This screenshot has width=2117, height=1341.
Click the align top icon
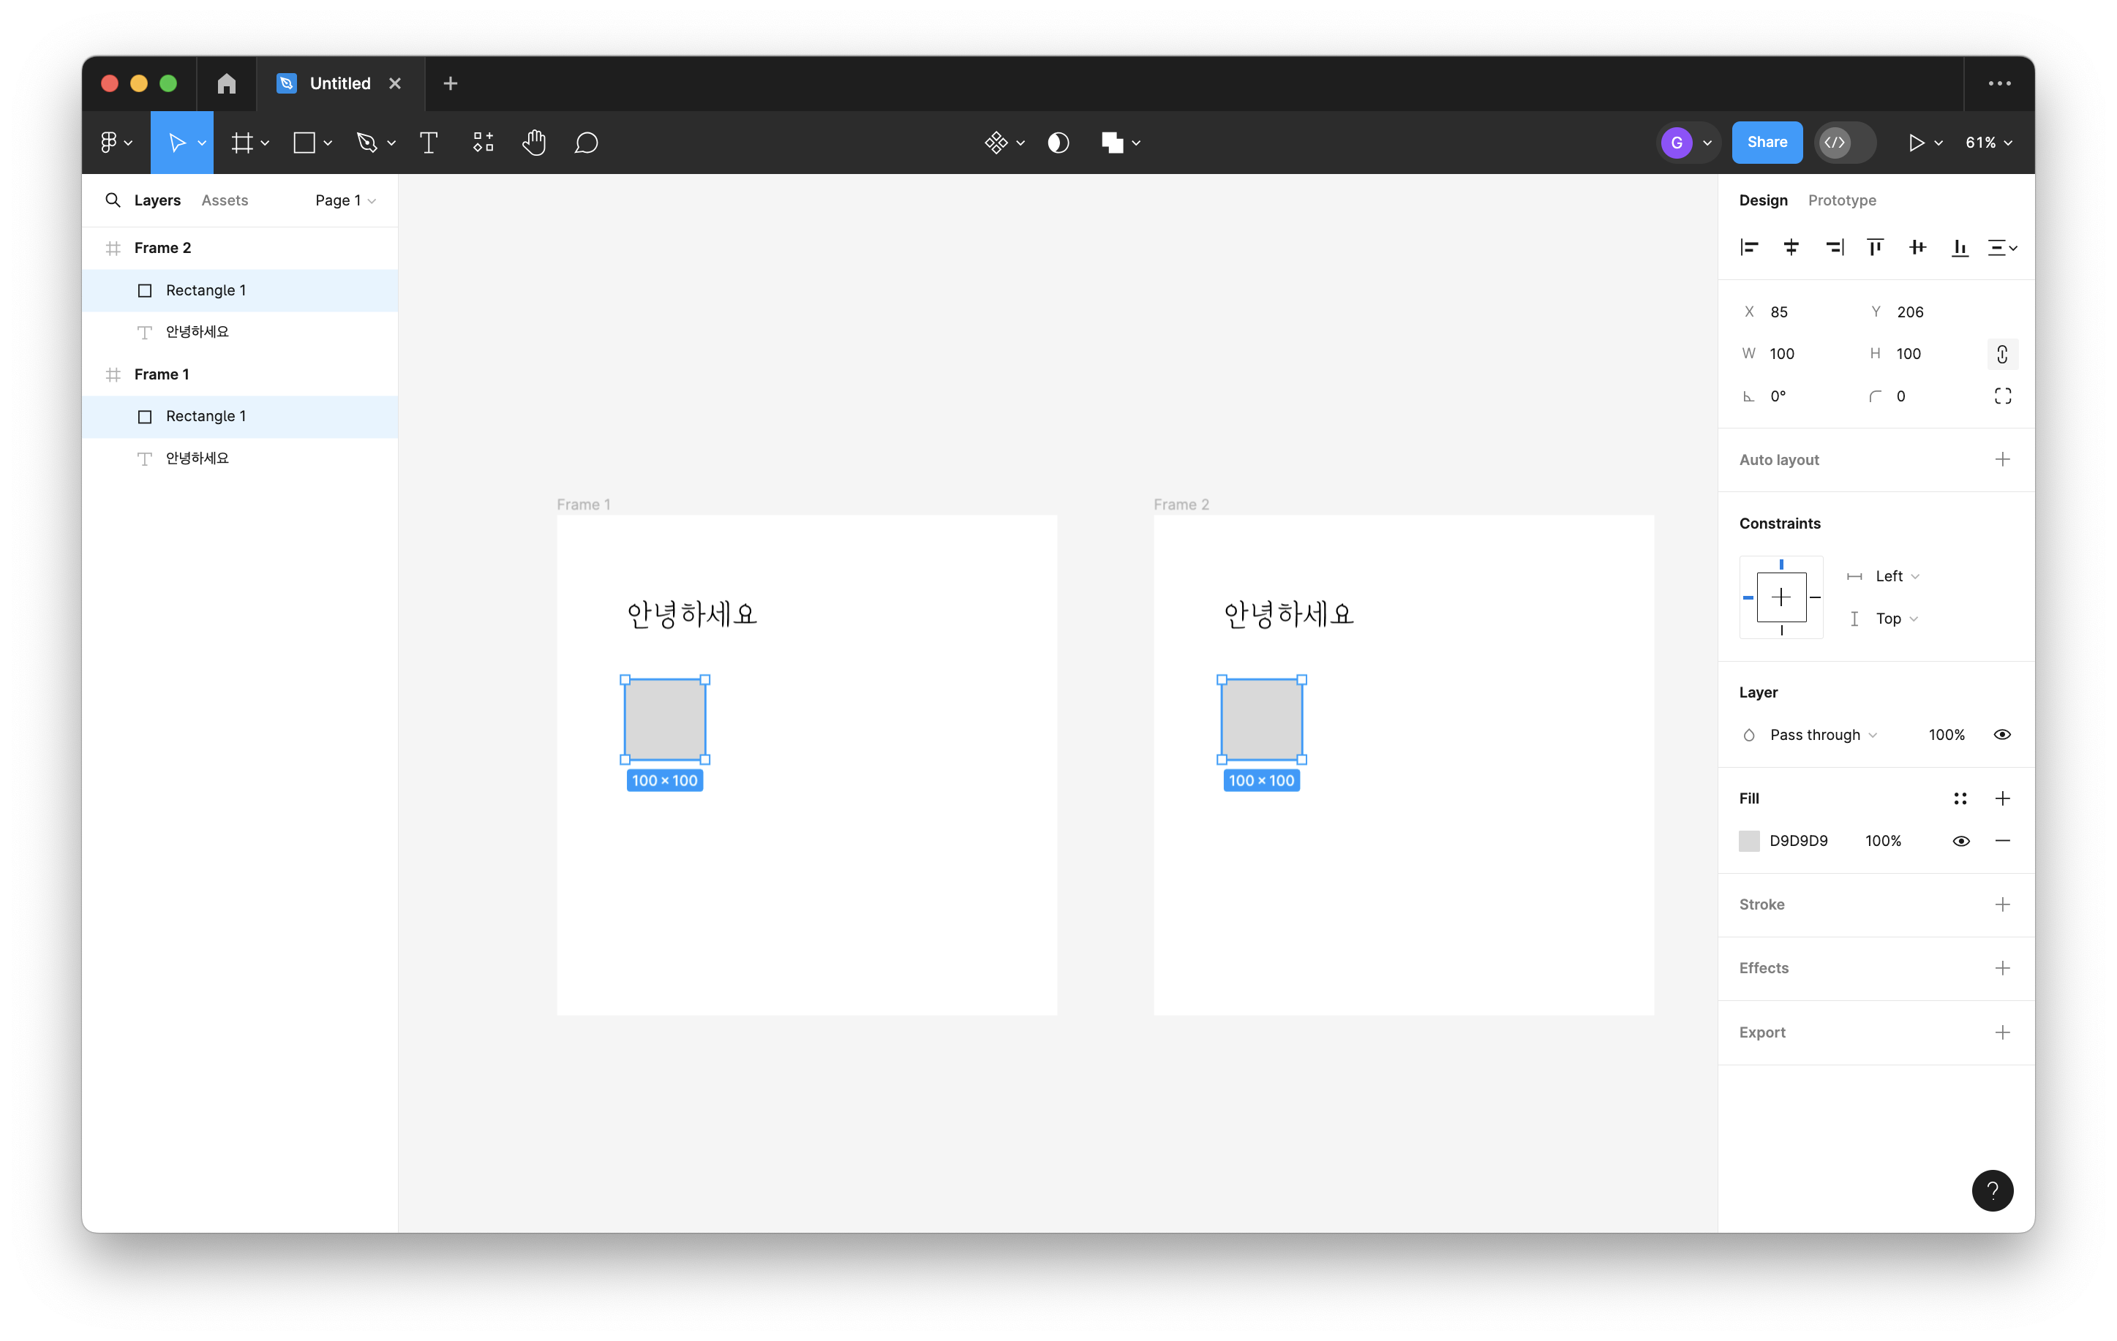pyautogui.click(x=1874, y=248)
